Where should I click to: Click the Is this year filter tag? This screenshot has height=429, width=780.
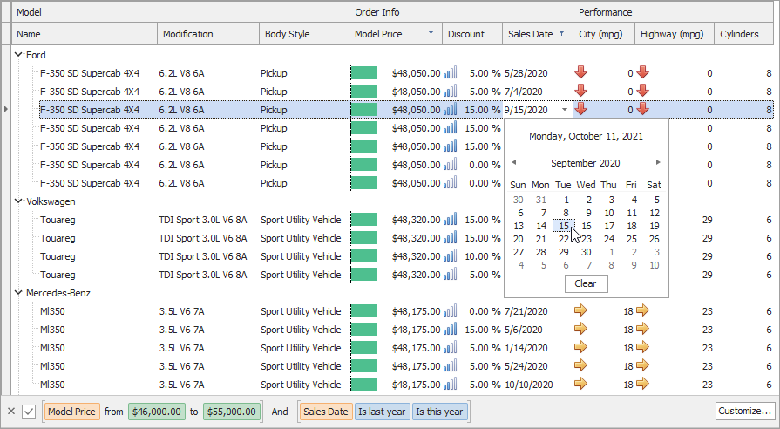point(440,412)
